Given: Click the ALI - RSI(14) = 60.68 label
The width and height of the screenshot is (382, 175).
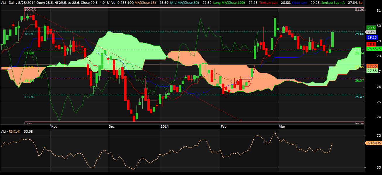Looking at the screenshot, I should point(17,132).
